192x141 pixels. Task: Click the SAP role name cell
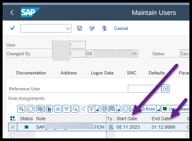click(x=70, y=127)
